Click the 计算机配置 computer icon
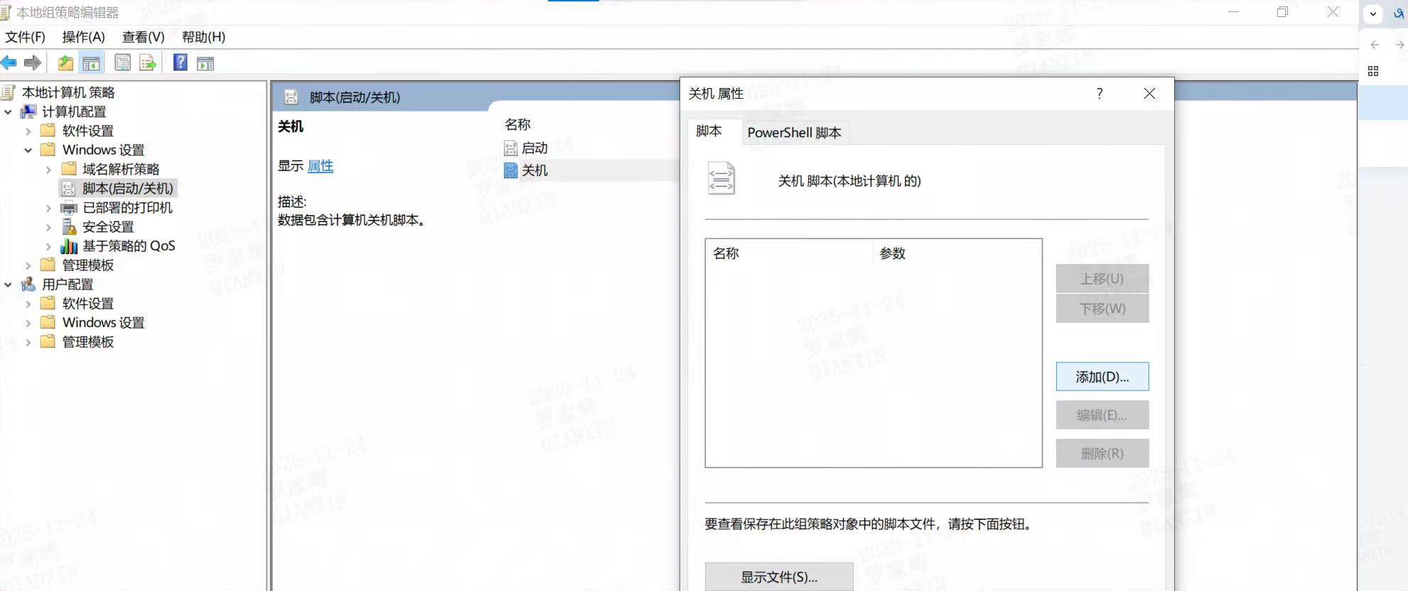 [28, 112]
